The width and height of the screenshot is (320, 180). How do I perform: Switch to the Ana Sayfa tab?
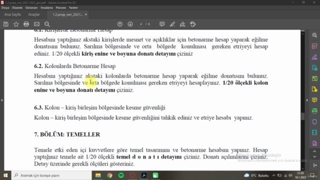[x=12, y=14]
